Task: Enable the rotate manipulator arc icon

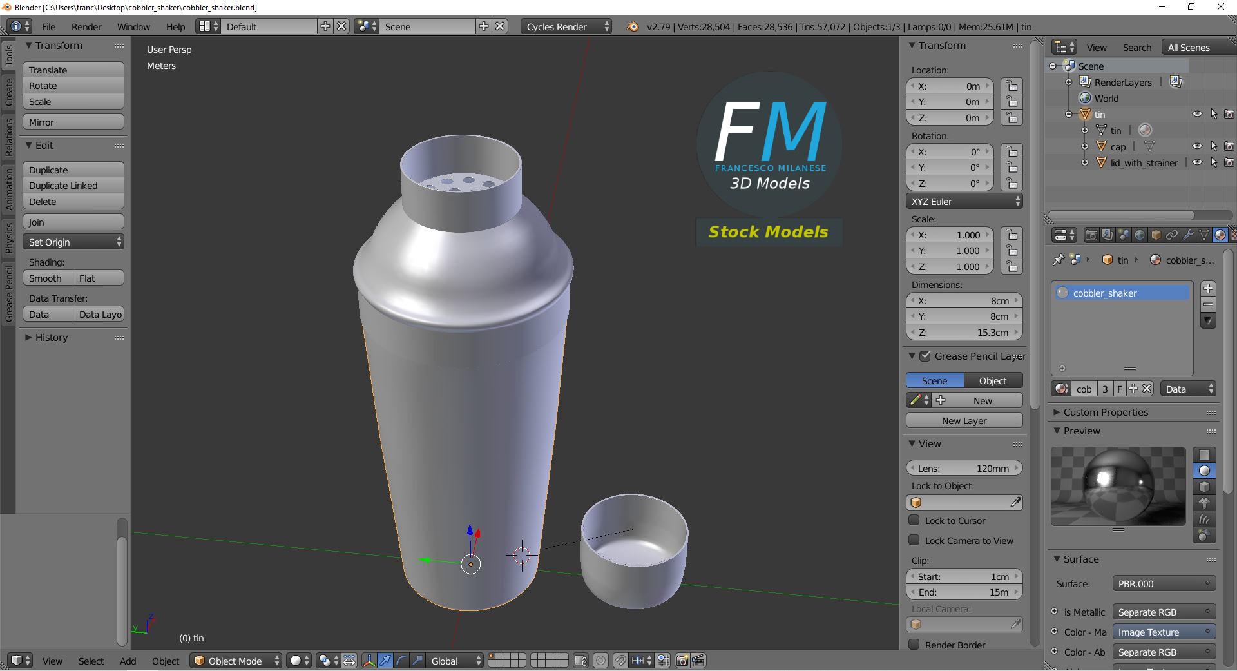Action: (x=401, y=661)
